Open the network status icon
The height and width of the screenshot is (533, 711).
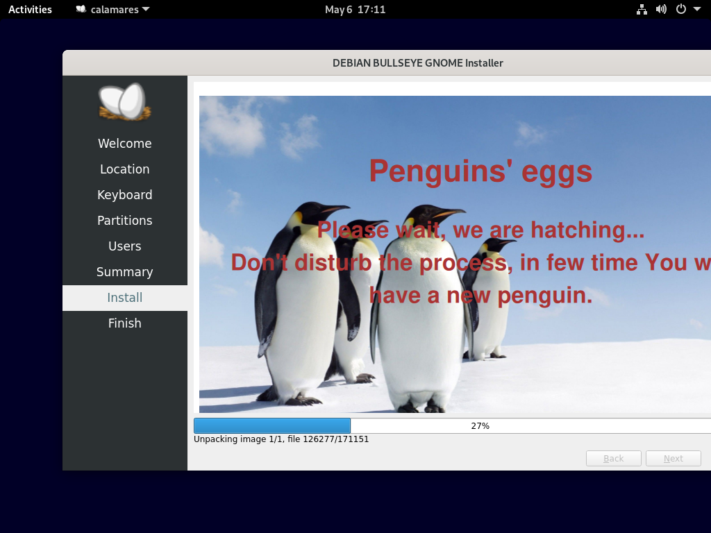641,10
